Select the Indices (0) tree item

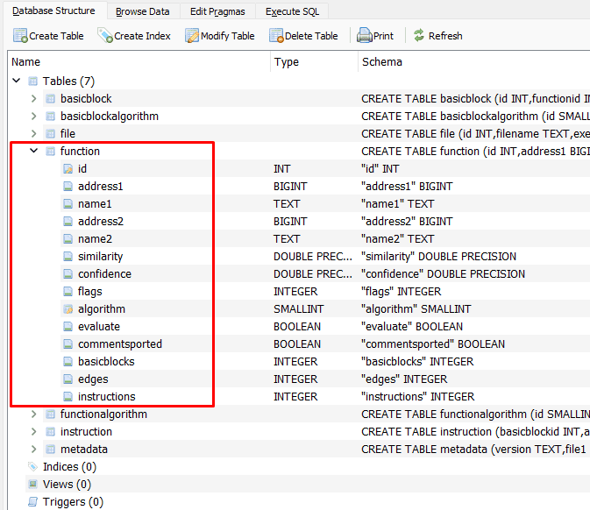(69, 467)
